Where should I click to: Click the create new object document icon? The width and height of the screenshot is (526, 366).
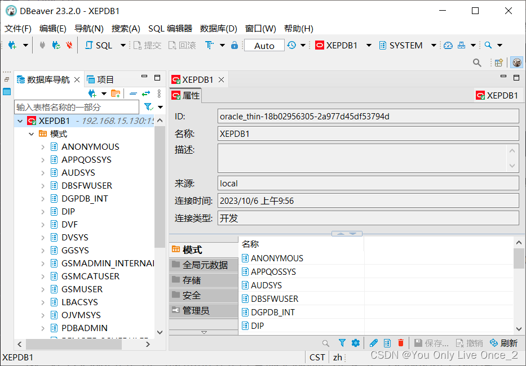click(387, 343)
